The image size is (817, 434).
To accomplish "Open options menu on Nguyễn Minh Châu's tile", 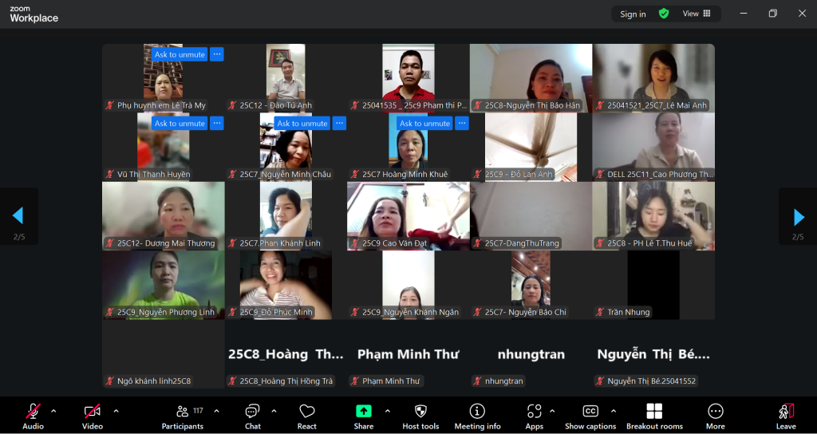I will click(339, 124).
